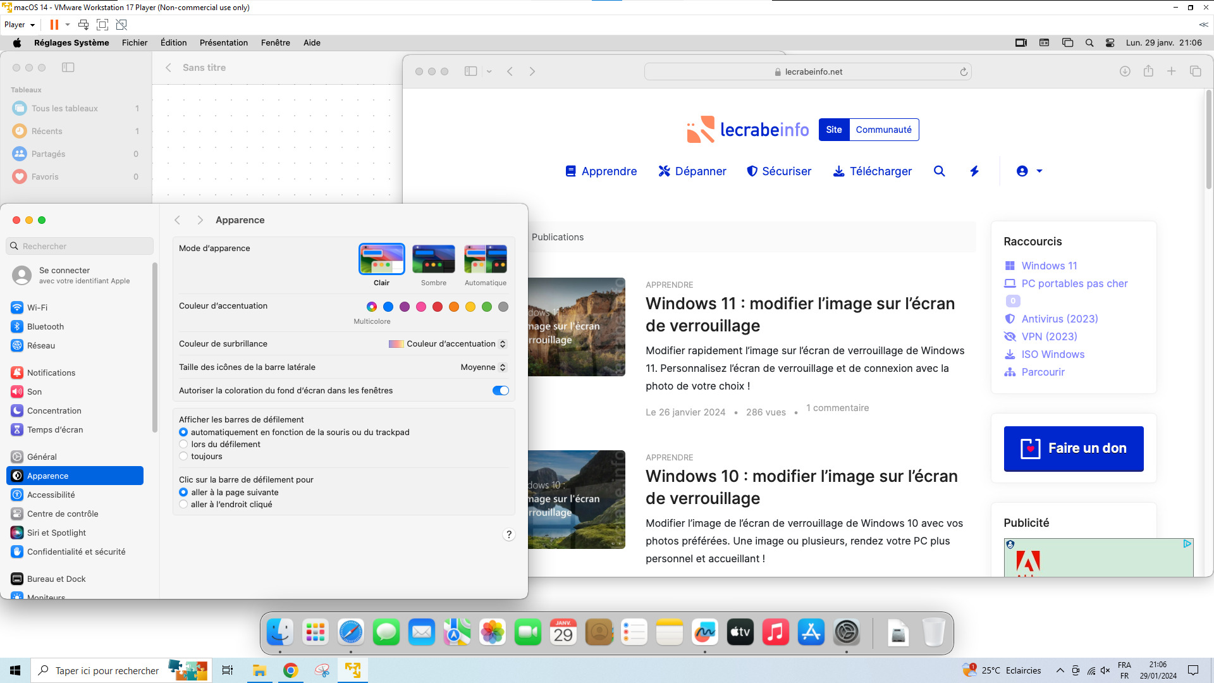
Task: Select 'toujours' scrollbar option
Action: tap(183, 457)
